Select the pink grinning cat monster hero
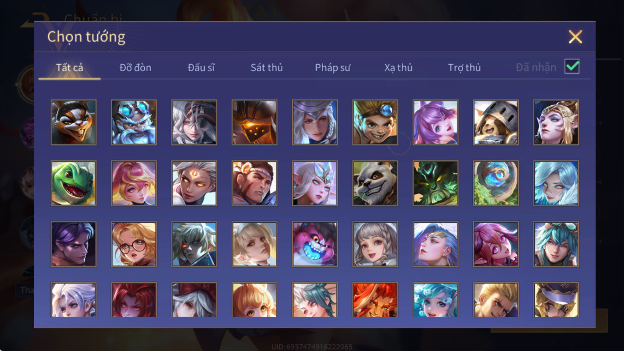 (315, 244)
